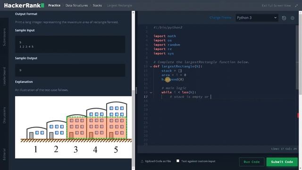Screen dimensions: 302x170
Task: Click the Sample Output box
Action: click(70, 70)
